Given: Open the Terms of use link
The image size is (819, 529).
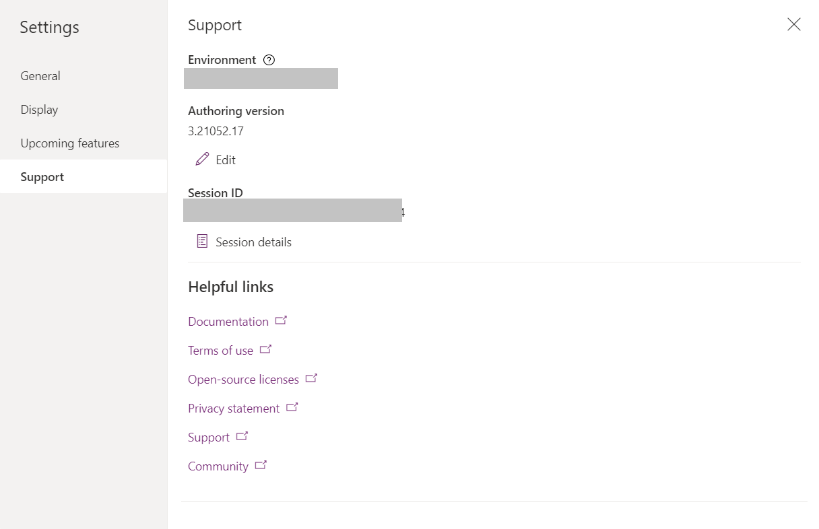Looking at the screenshot, I should (220, 351).
